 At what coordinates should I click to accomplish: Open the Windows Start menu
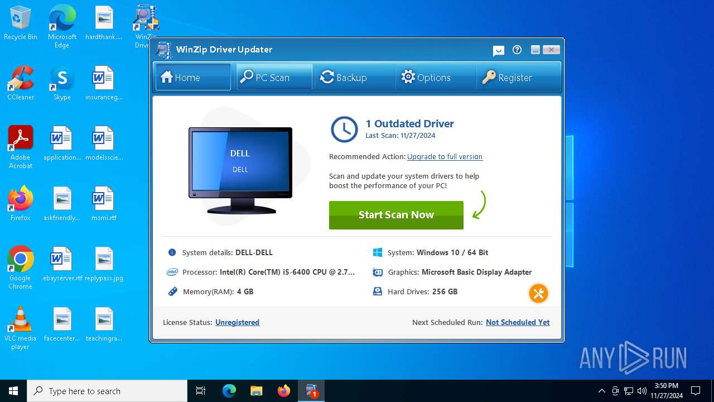(13, 391)
